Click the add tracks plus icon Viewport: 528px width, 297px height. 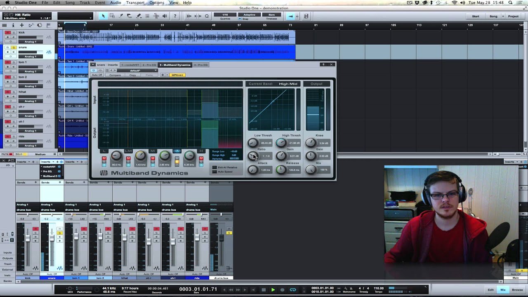point(22,25)
